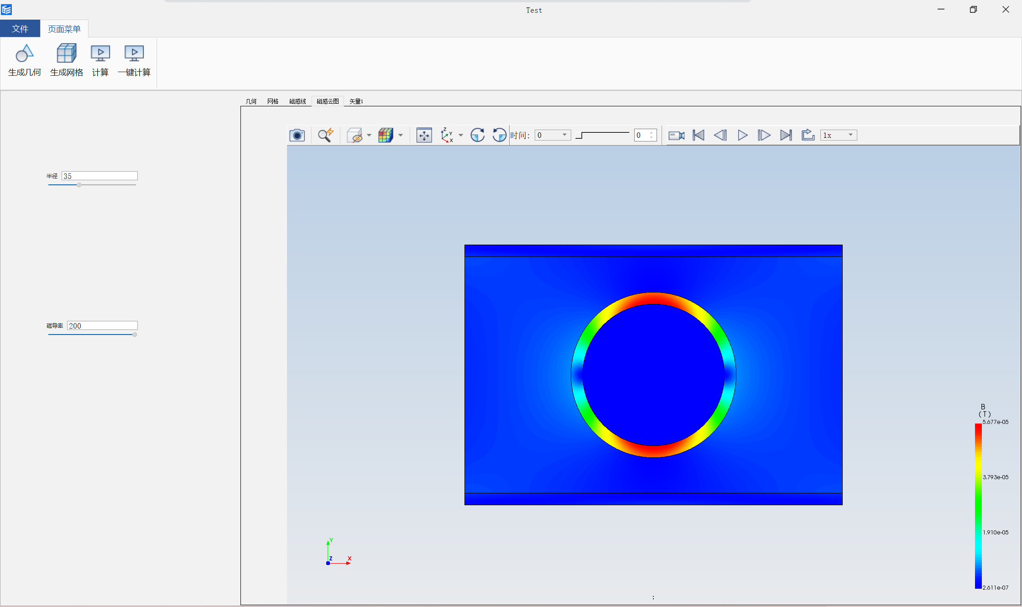Open the 时间 time combo box
This screenshot has width=1022, height=607.
coord(553,135)
